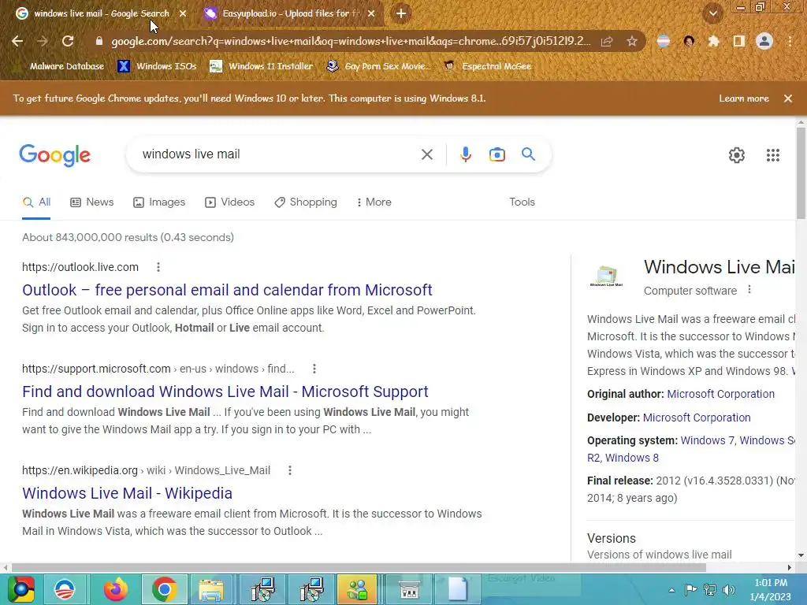This screenshot has height=605, width=807.
Task: Switch to the Easyupload.io tab
Action: coord(290,13)
